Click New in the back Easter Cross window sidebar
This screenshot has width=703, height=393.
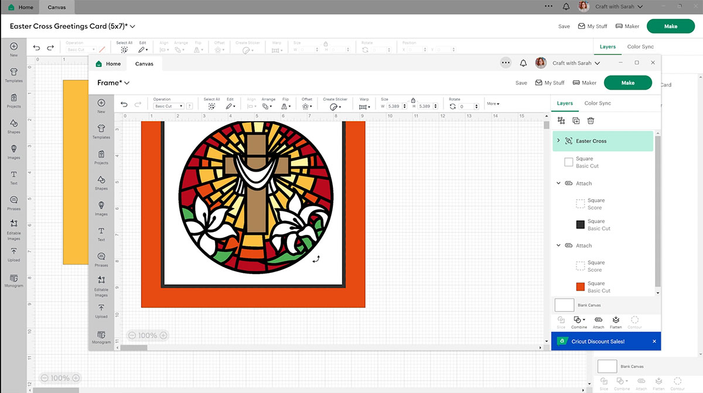click(13, 49)
